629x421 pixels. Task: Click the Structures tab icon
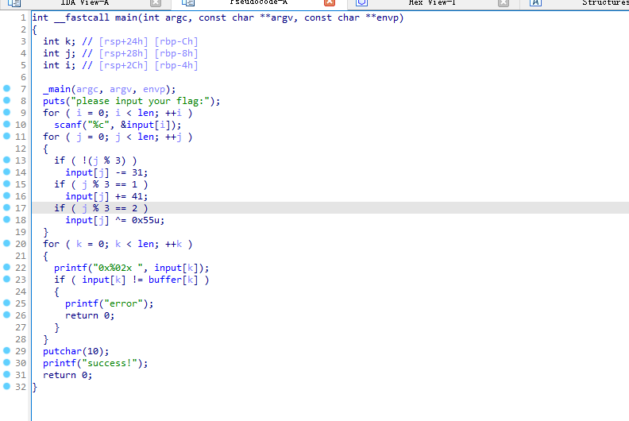pos(535,3)
